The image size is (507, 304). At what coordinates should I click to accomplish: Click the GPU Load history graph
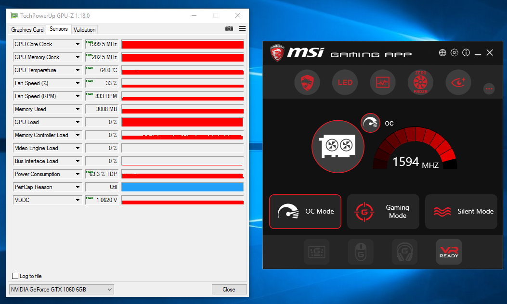182,122
